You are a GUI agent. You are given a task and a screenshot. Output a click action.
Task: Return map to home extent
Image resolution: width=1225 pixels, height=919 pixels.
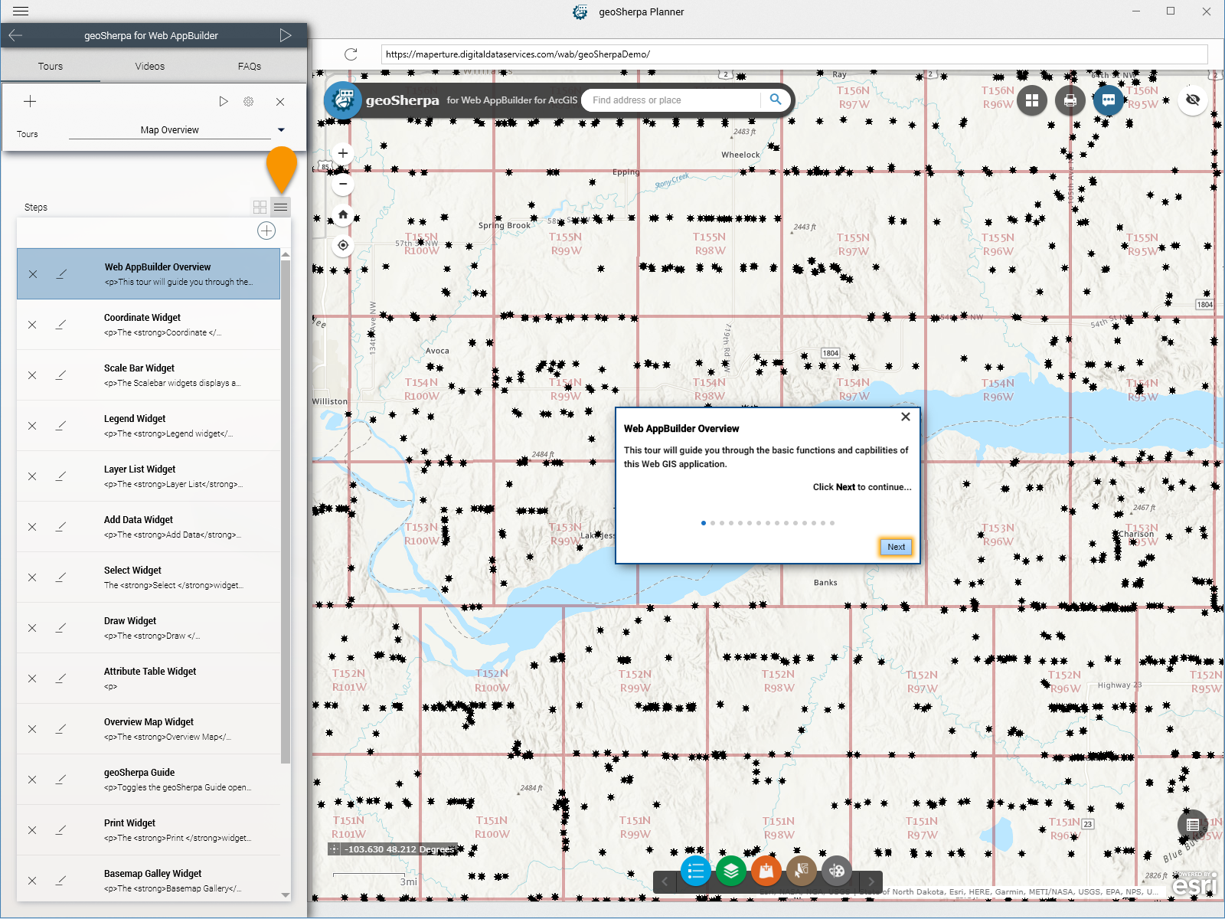[343, 214]
